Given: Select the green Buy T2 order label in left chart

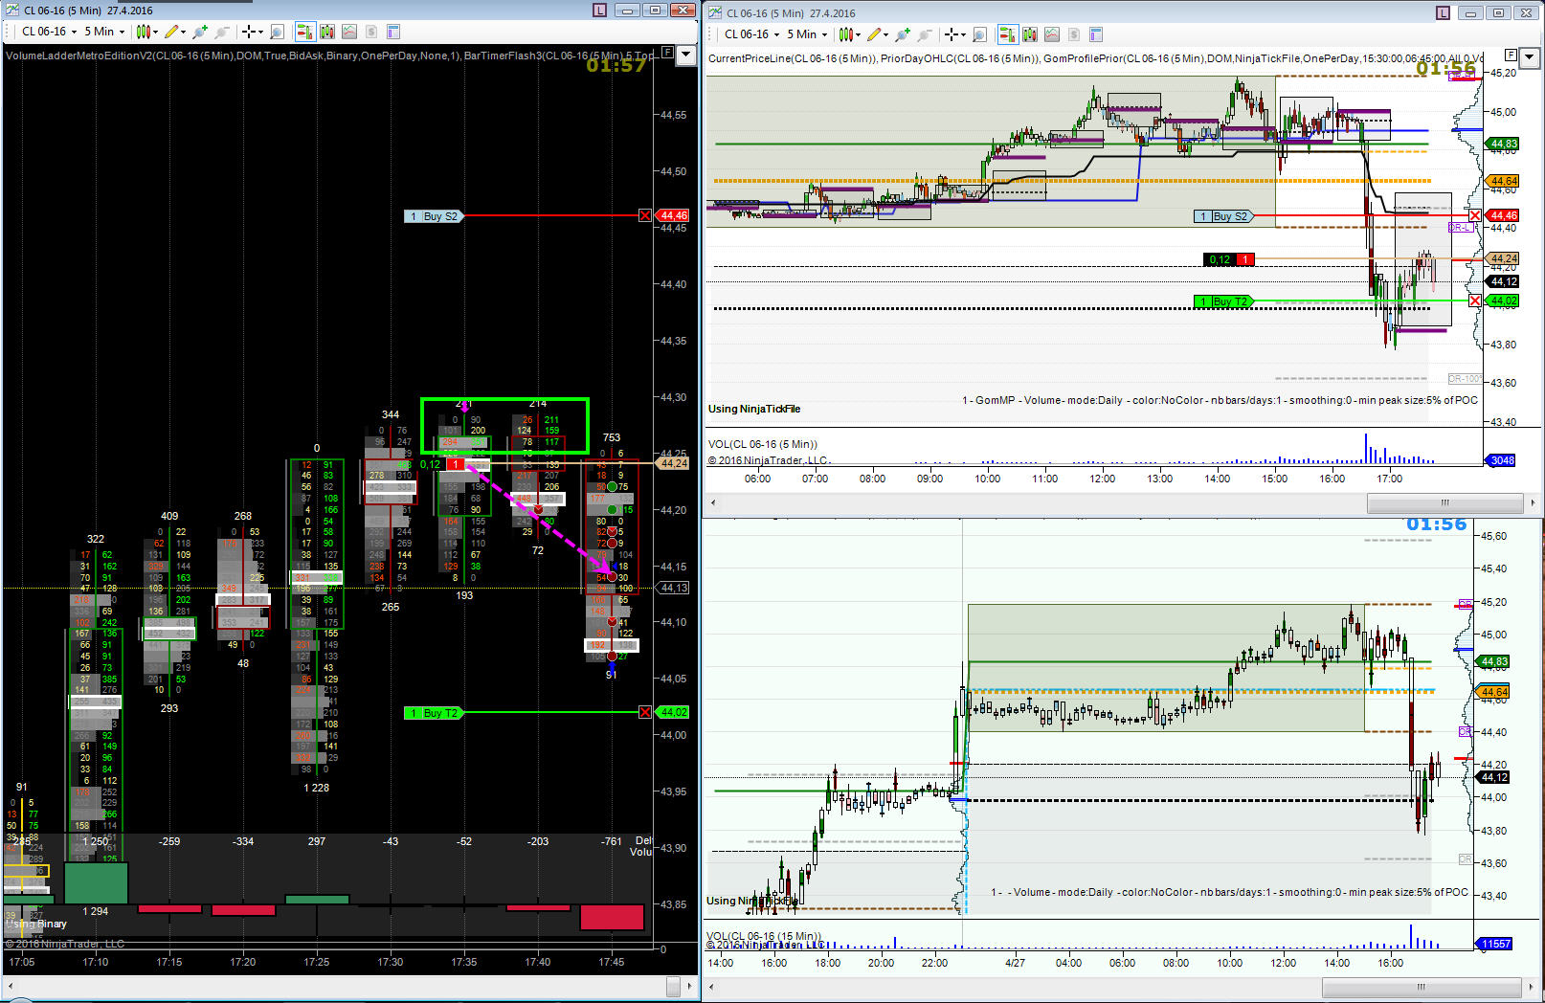Looking at the screenshot, I should point(434,713).
